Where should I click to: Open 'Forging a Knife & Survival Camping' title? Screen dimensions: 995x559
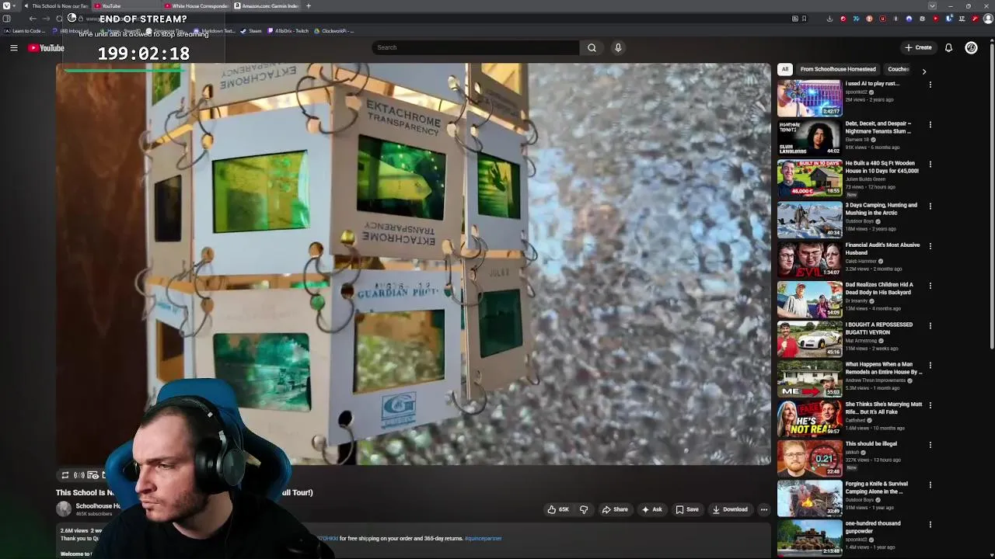click(876, 488)
